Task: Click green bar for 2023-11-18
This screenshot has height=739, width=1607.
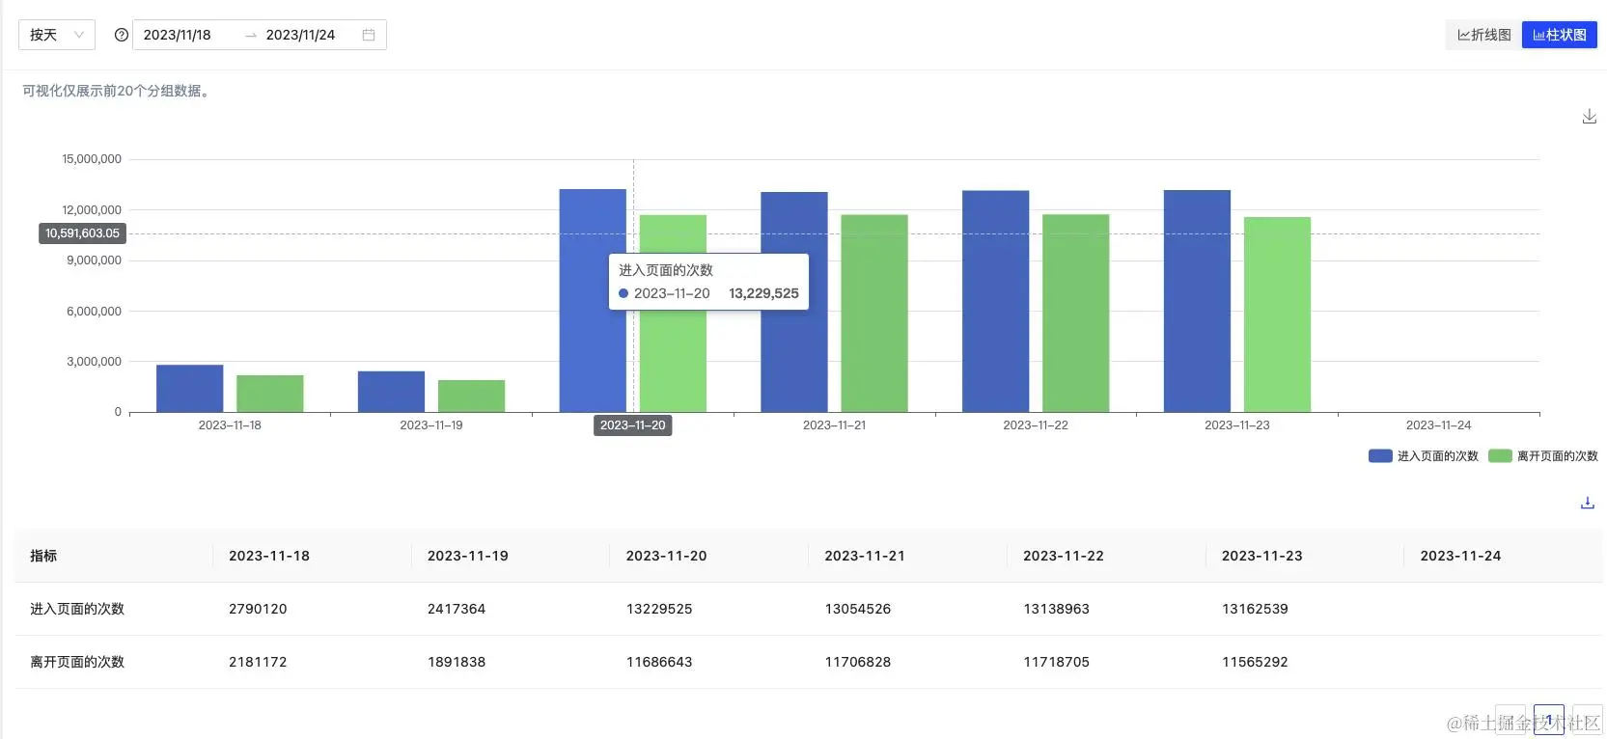Action: click(x=270, y=394)
